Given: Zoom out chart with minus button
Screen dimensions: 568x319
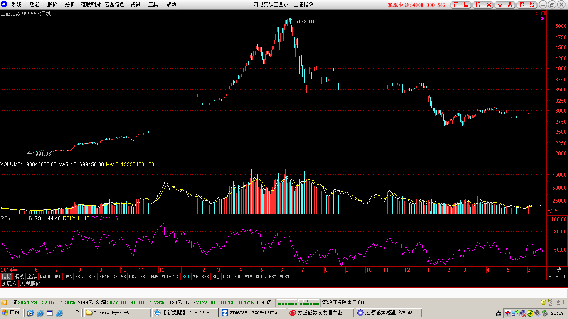Looking at the screenshot, I should [556, 277].
